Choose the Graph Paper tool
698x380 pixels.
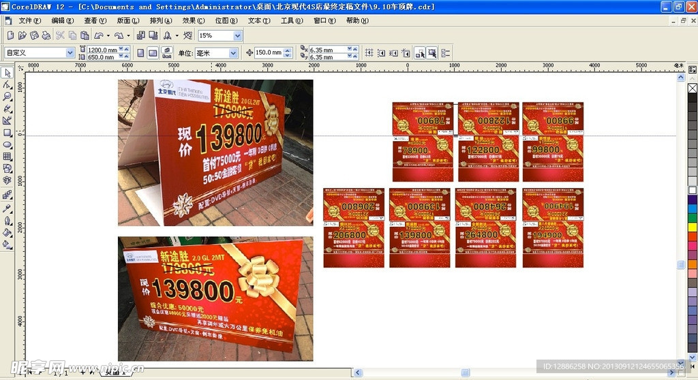pos(7,157)
